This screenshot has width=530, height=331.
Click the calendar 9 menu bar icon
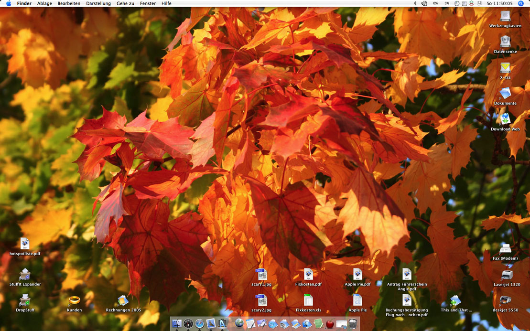(480, 3)
